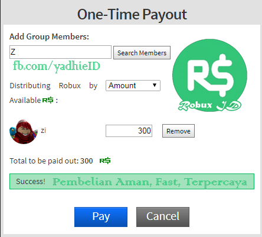Screen dimensions: 262x237
Task: Click the Robux icon after total paid out
Action: coord(105,161)
